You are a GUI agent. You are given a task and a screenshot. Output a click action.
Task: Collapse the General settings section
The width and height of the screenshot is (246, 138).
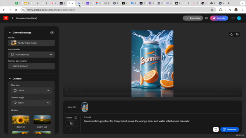click(10, 33)
